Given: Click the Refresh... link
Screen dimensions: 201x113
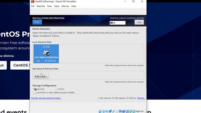Looking at the screenshot, I should pyautogui.click(x=141, y=98).
